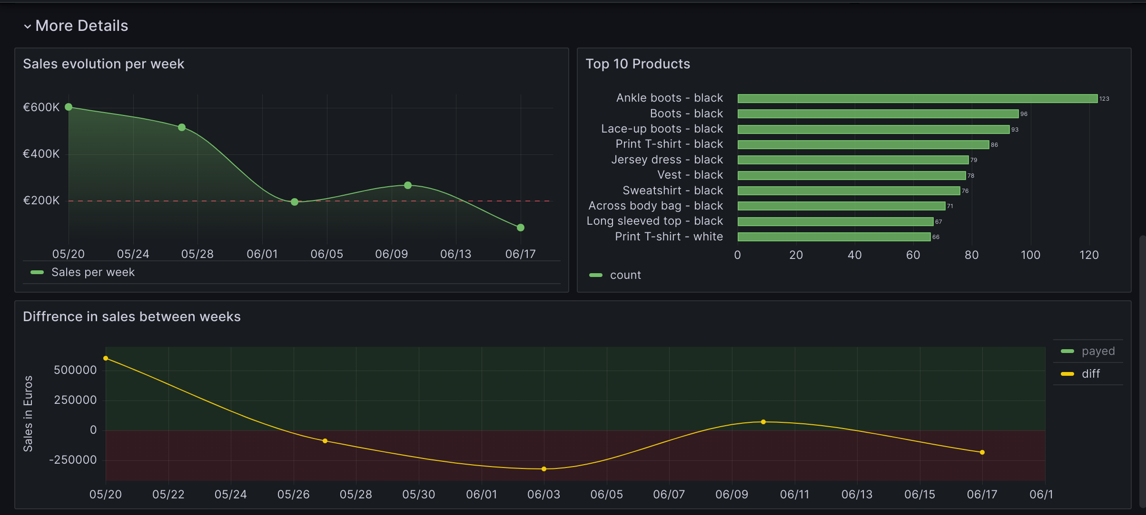Click the yellow diff point near 06/10
The width and height of the screenshot is (1146, 515).
click(x=763, y=422)
